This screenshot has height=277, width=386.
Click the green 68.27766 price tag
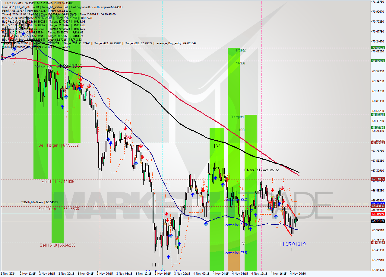378,127
